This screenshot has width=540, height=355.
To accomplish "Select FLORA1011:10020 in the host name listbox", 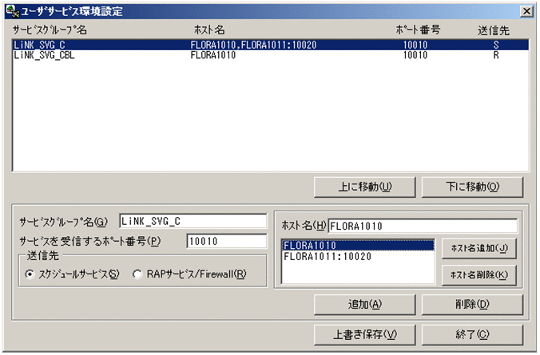I will click(x=358, y=256).
